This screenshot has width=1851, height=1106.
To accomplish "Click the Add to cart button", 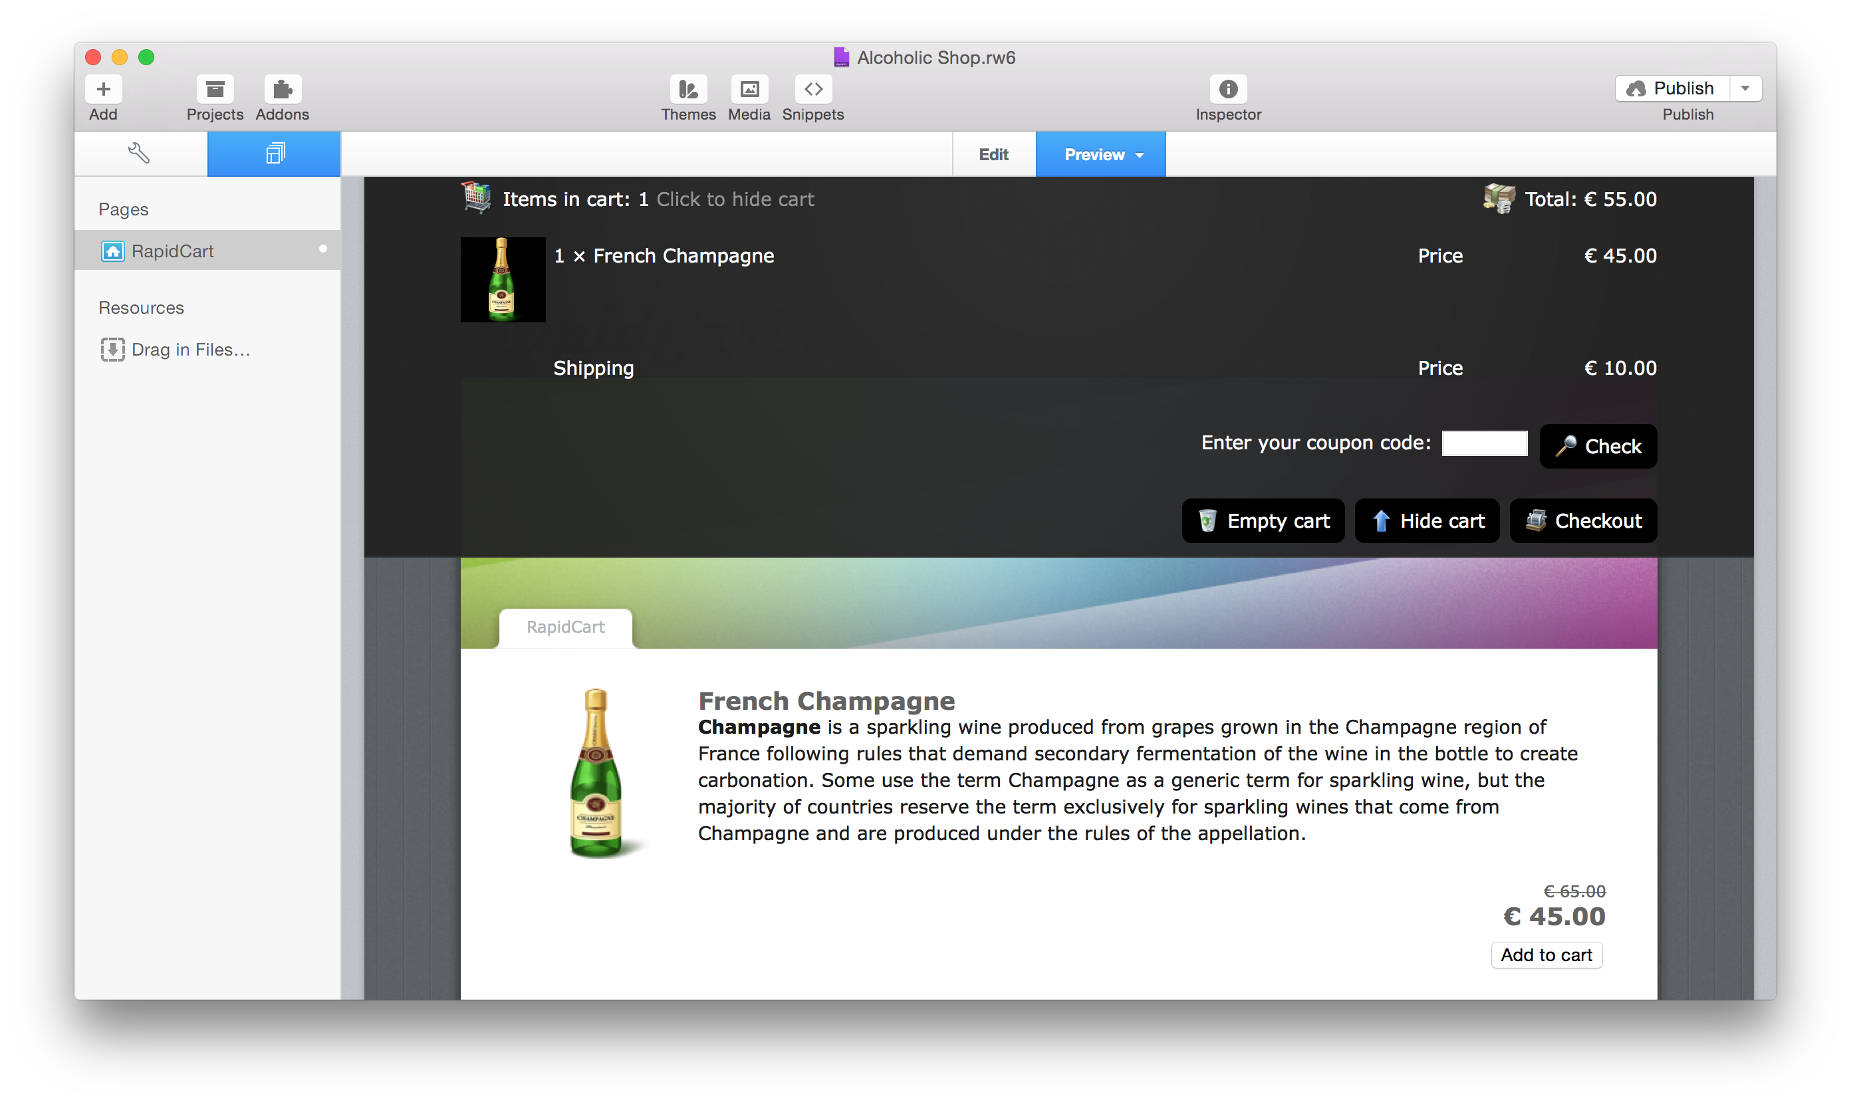I will click(1546, 954).
